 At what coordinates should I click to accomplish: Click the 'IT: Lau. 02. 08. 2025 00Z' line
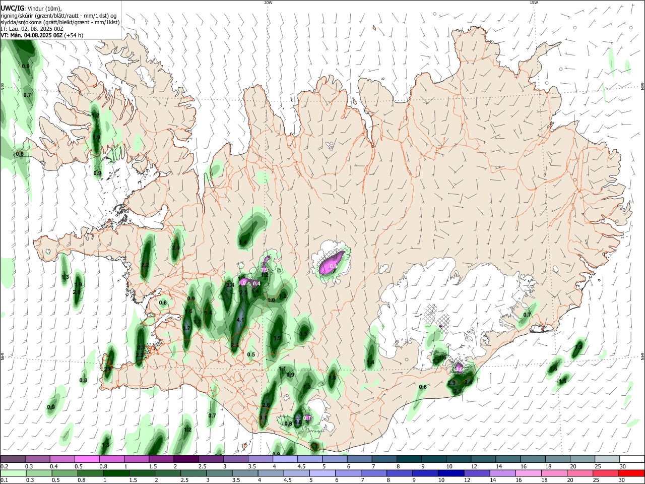tap(32, 29)
